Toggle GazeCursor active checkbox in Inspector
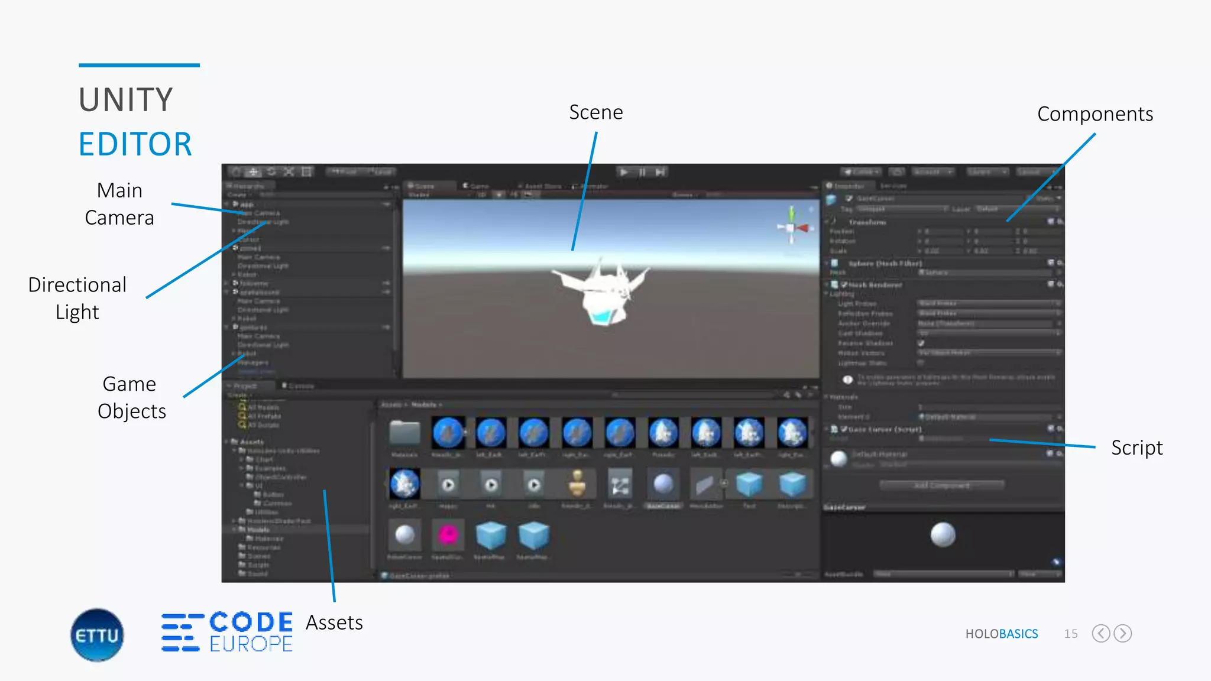This screenshot has width=1211, height=681. coord(849,199)
